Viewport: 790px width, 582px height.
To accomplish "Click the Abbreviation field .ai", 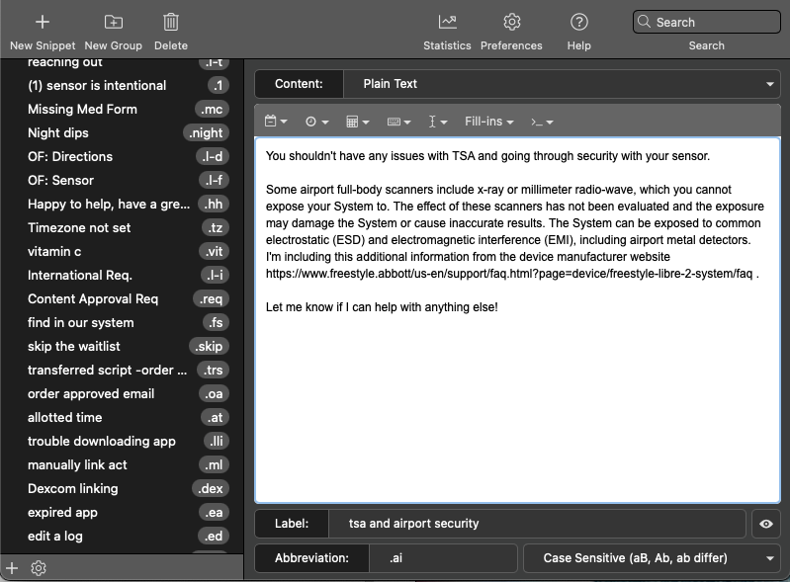I will pyautogui.click(x=443, y=558).
